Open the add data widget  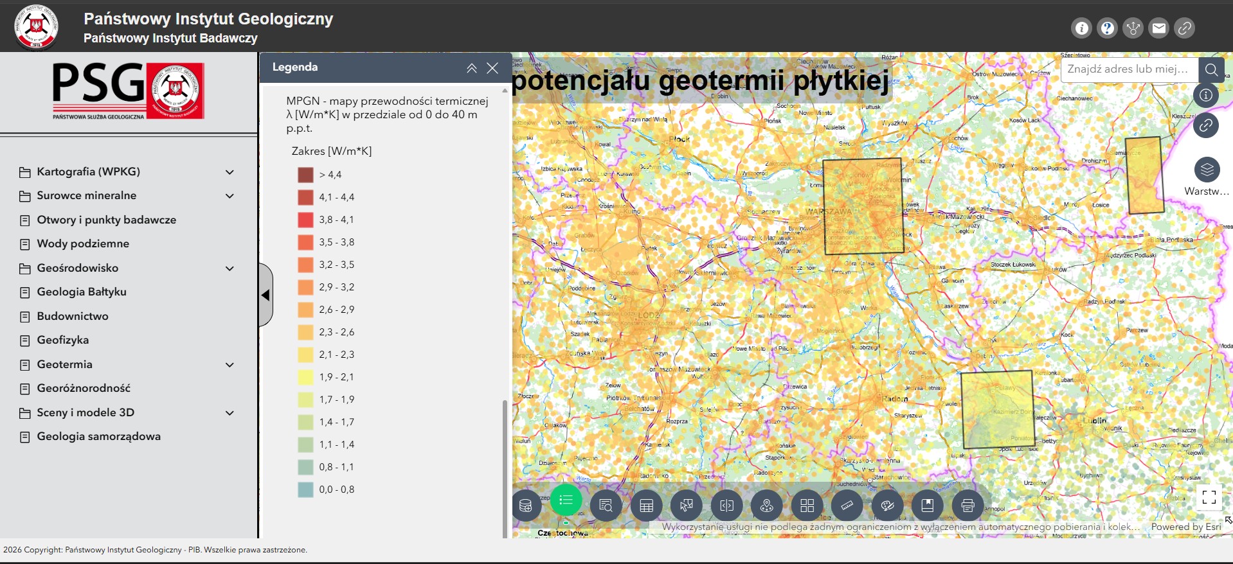coord(526,506)
